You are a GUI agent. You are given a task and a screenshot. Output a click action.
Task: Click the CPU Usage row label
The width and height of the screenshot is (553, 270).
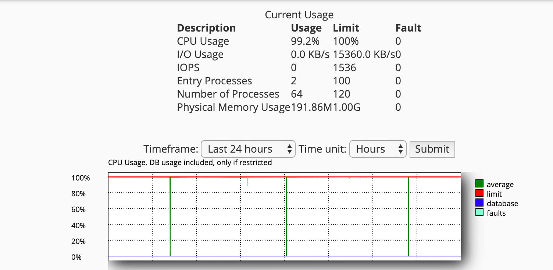click(x=203, y=41)
